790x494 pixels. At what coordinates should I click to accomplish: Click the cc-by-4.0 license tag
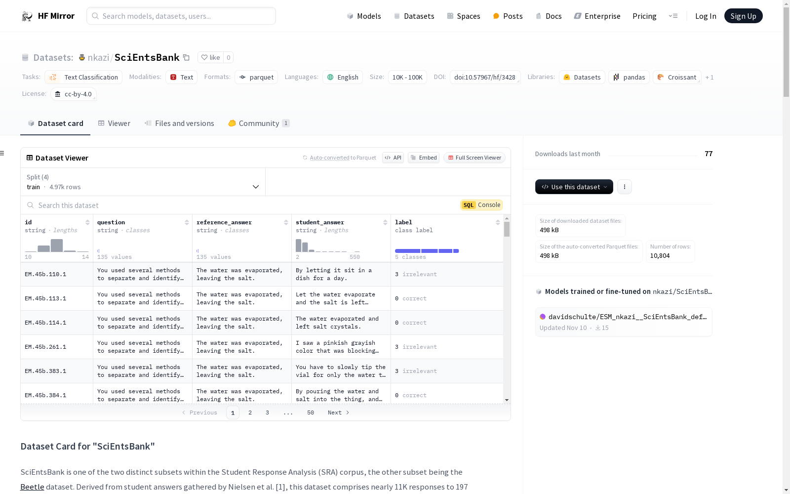click(x=74, y=94)
